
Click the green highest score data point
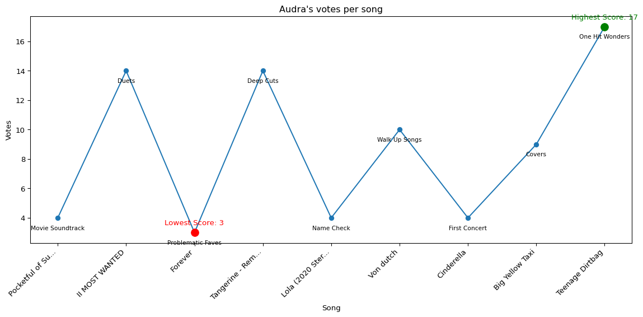604,27
